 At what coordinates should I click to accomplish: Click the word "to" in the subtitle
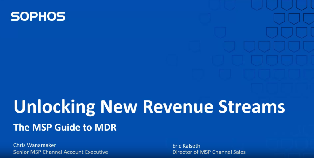pos(85,127)
